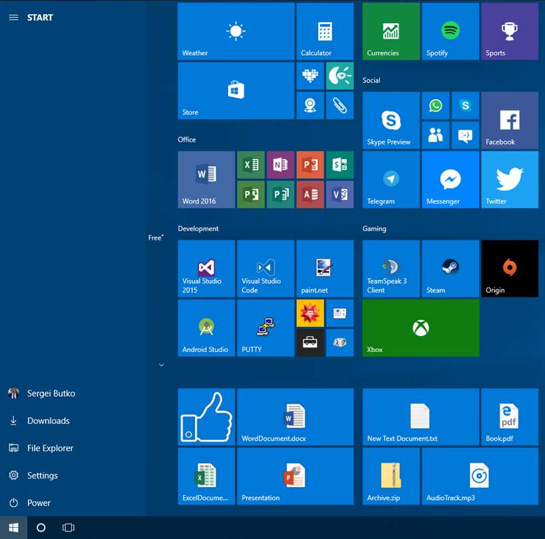Open the People small tile
The width and height of the screenshot is (545, 539).
(x=436, y=136)
